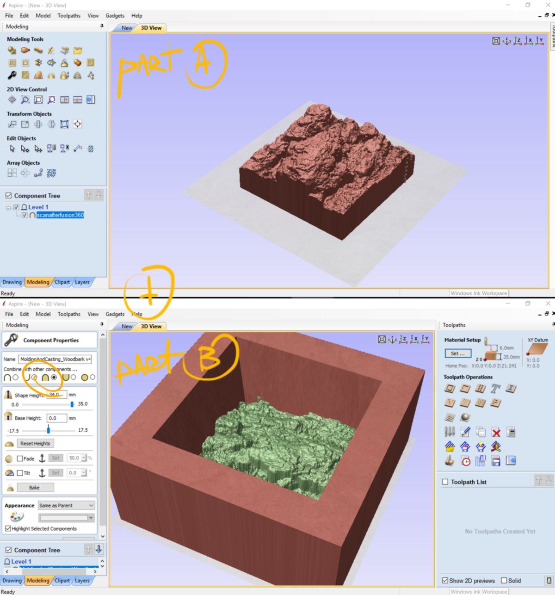The width and height of the screenshot is (555, 595).
Task: Select the Low combine mode radio button
Action: coord(73,378)
